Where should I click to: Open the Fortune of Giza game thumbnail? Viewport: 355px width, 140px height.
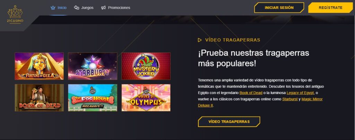pos(39,66)
